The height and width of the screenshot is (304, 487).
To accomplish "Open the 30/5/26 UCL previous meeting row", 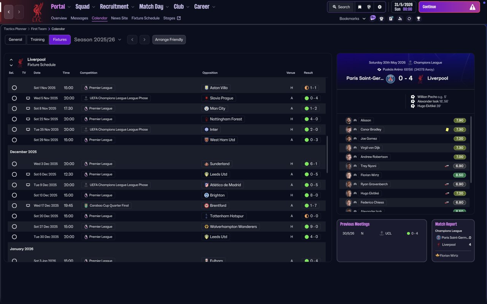I will pyautogui.click(x=382, y=233).
